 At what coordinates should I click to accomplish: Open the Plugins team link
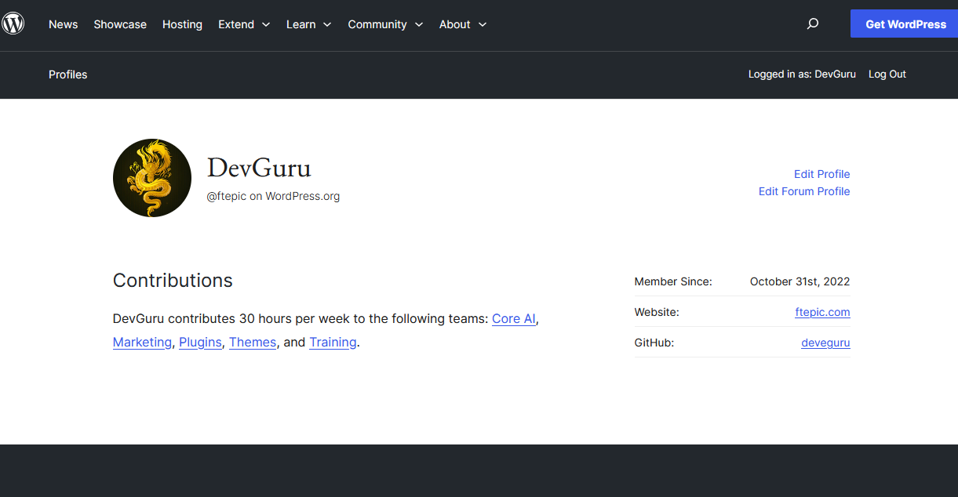pos(200,343)
